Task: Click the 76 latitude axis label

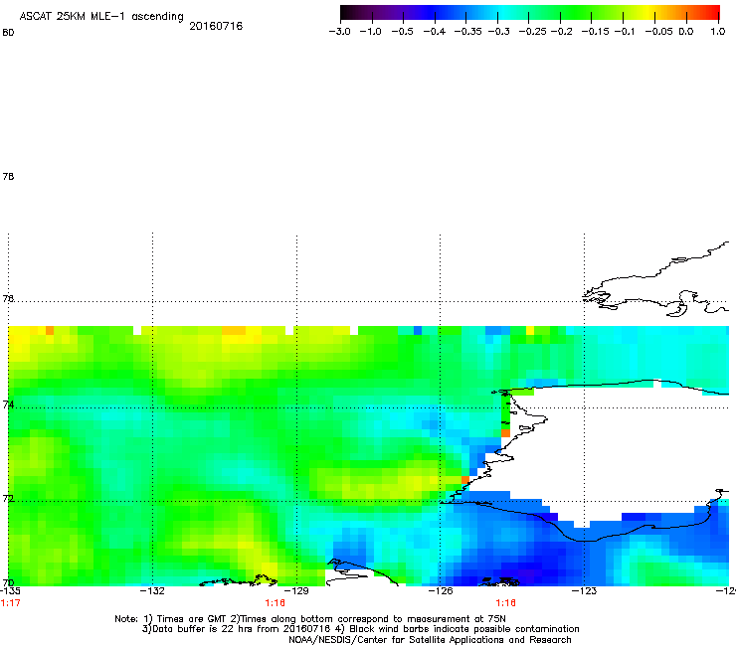Action: click(x=8, y=298)
